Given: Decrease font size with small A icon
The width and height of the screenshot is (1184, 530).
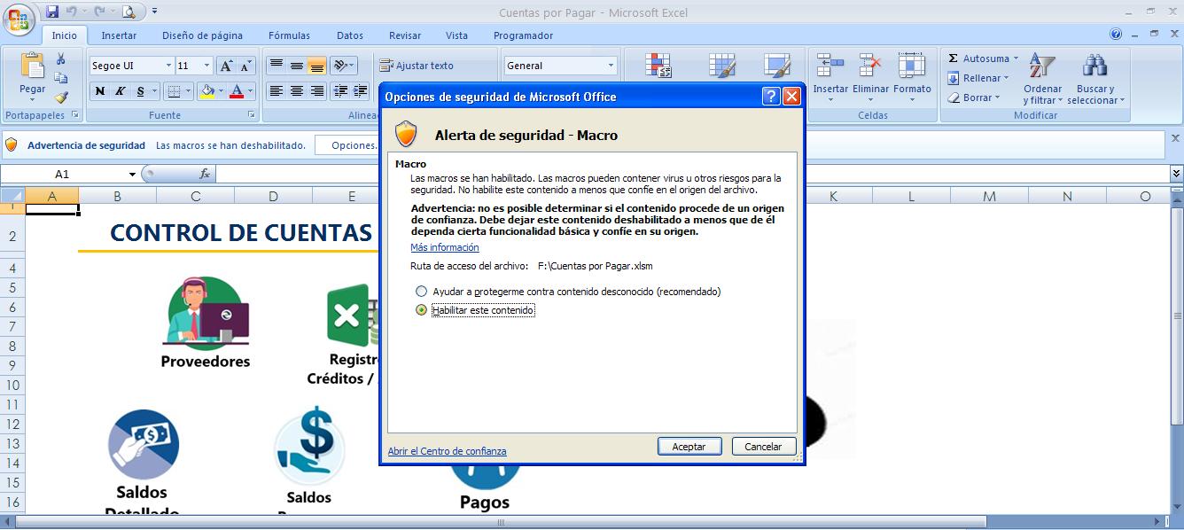Looking at the screenshot, I should coord(245,66).
